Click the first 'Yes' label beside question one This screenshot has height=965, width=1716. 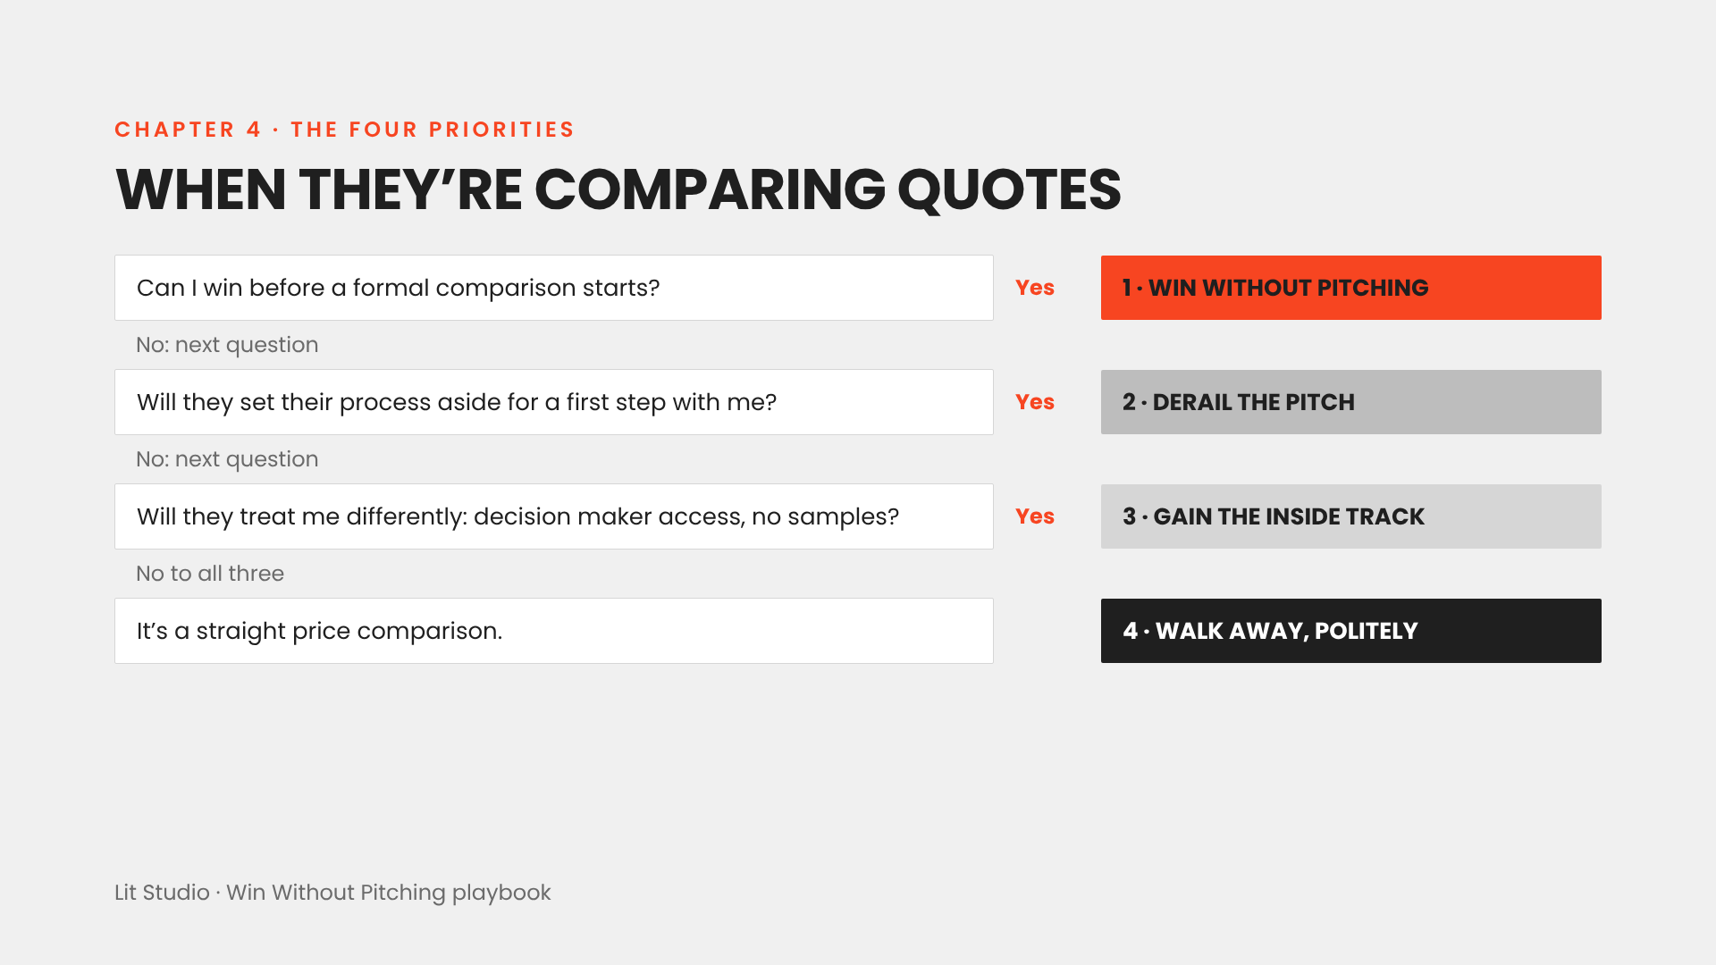(1035, 288)
